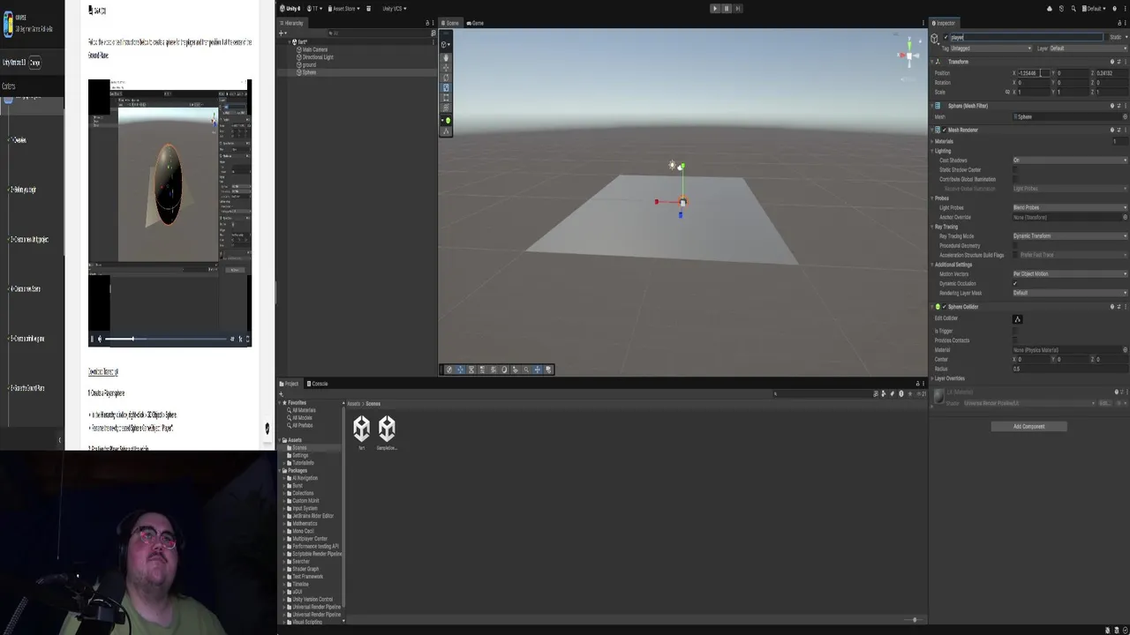Open the Ray Tracing Mode dropdown

click(1070, 235)
